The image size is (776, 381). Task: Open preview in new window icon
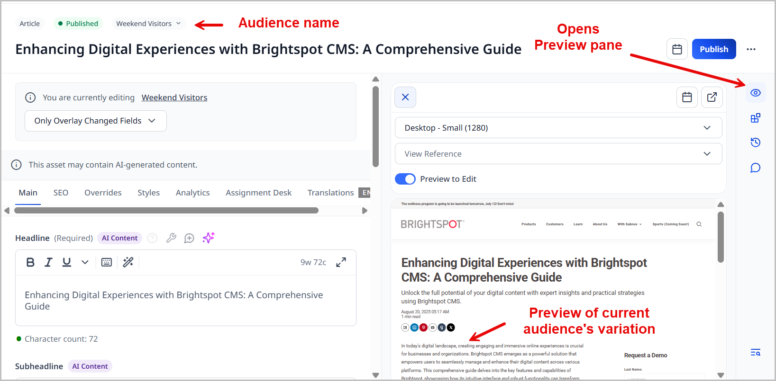712,97
